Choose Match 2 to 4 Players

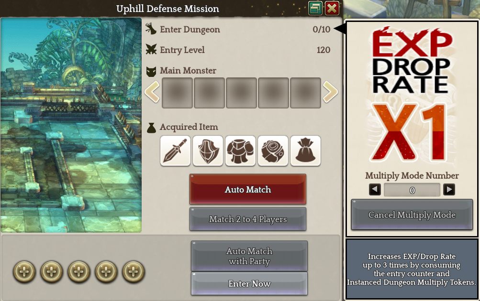[x=248, y=219]
